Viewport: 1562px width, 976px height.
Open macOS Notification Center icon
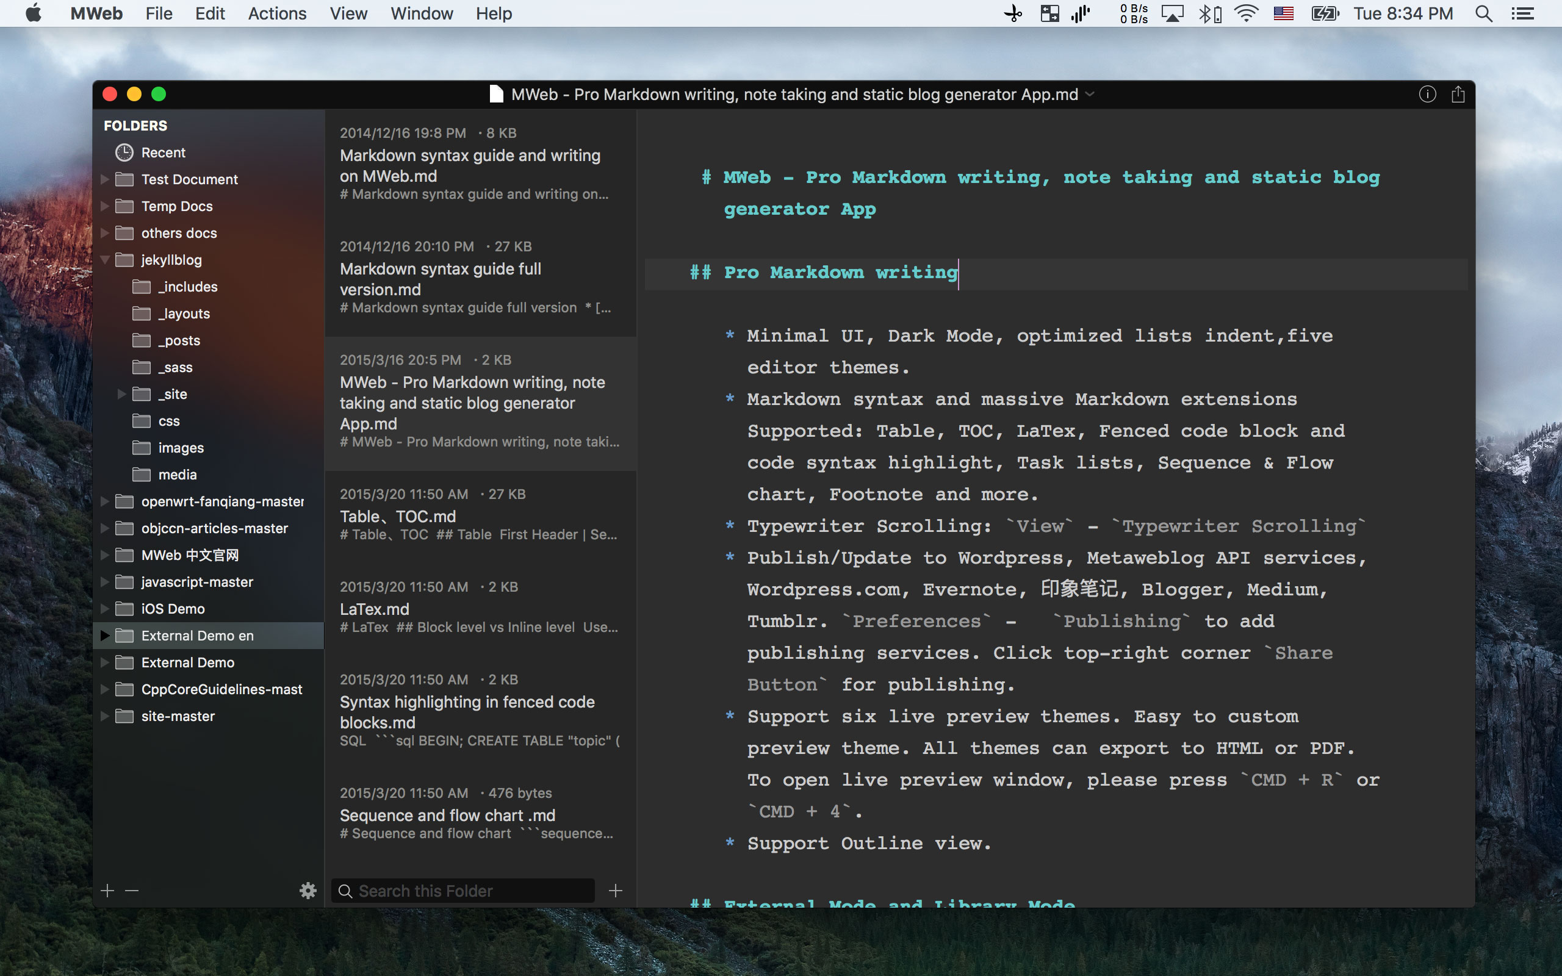click(1522, 13)
